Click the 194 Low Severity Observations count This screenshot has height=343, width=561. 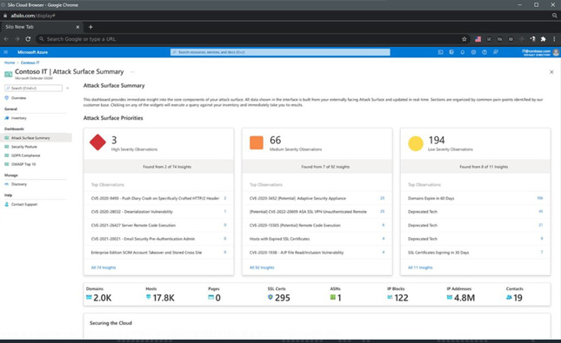pos(436,140)
